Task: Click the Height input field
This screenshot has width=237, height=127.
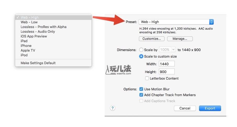Action: tap(167, 71)
